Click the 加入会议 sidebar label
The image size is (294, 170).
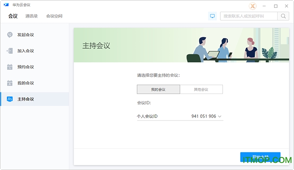coord(25,51)
